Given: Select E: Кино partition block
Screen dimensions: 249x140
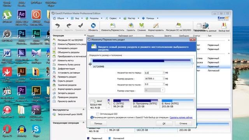Looking at the screenshot, I should (177, 103).
